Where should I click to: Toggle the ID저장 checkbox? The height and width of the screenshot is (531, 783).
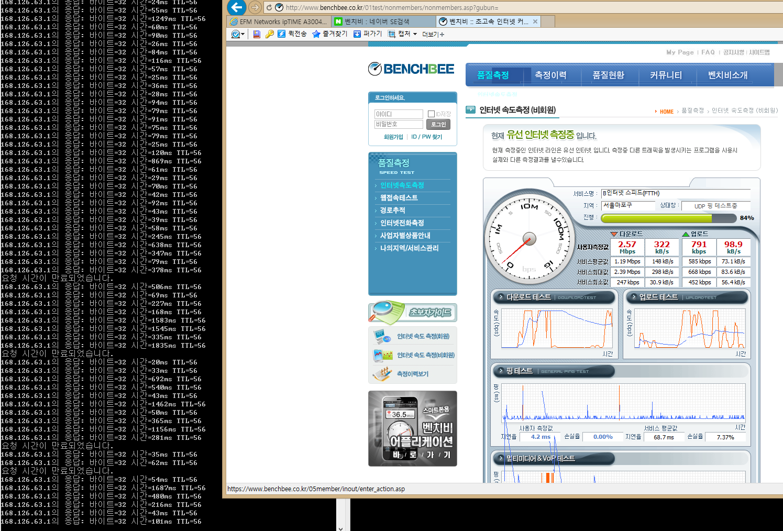pyautogui.click(x=431, y=114)
